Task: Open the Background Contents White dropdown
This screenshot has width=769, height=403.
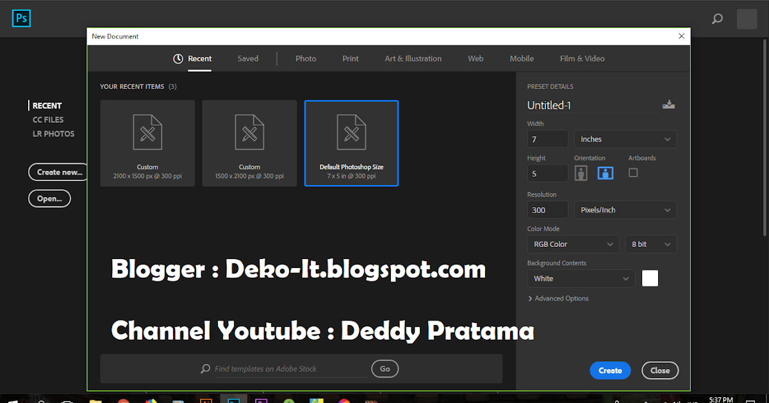Action: pyautogui.click(x=581, y=278)
